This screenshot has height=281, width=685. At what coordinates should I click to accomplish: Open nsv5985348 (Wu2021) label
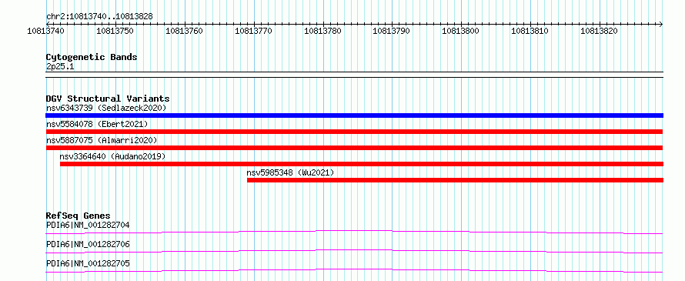point(290,172)
